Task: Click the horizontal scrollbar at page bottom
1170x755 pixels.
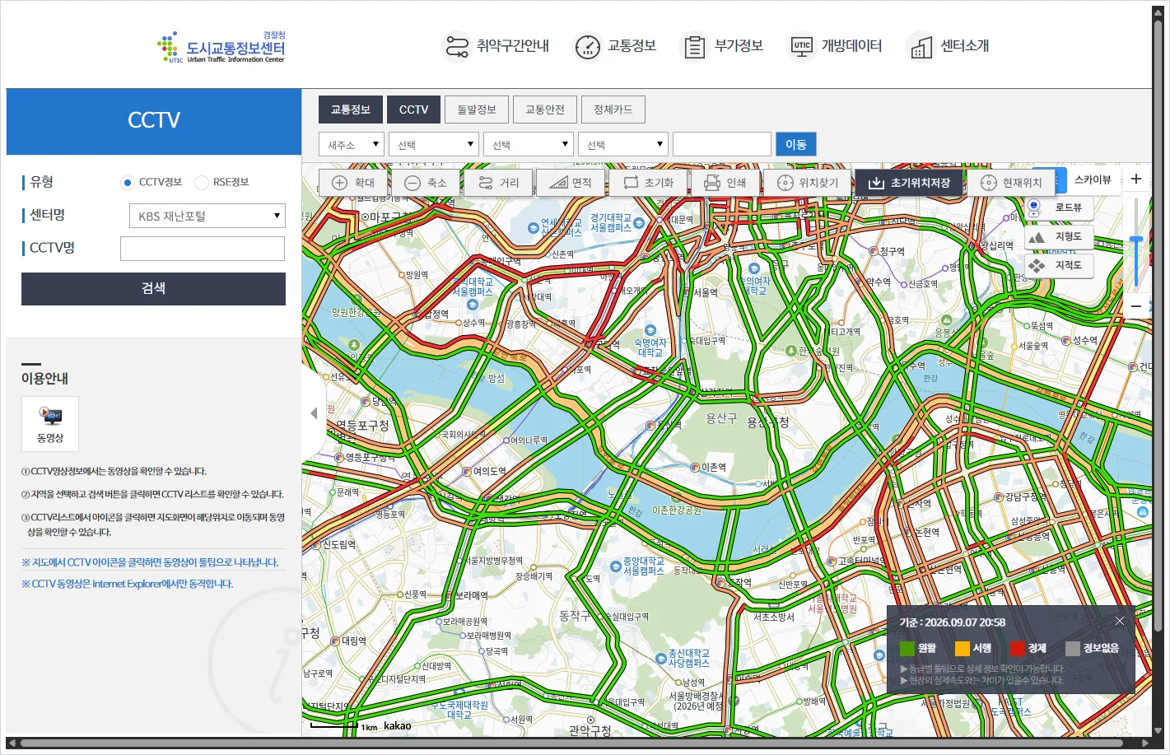Action: click(x=571, y=743)
